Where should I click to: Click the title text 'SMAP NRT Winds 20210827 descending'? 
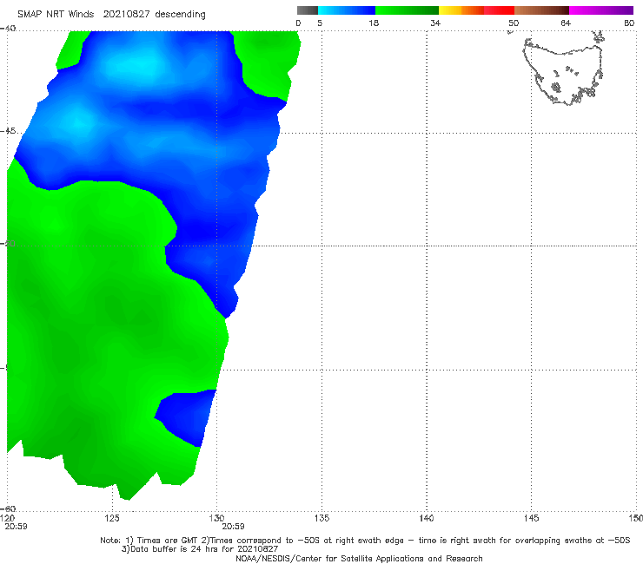(x=111, y=15)
